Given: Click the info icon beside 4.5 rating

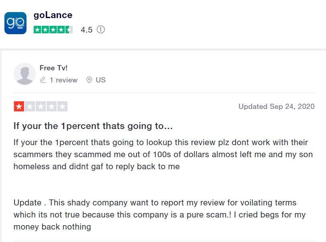Looking at the screenshot, I should [101, 30].
